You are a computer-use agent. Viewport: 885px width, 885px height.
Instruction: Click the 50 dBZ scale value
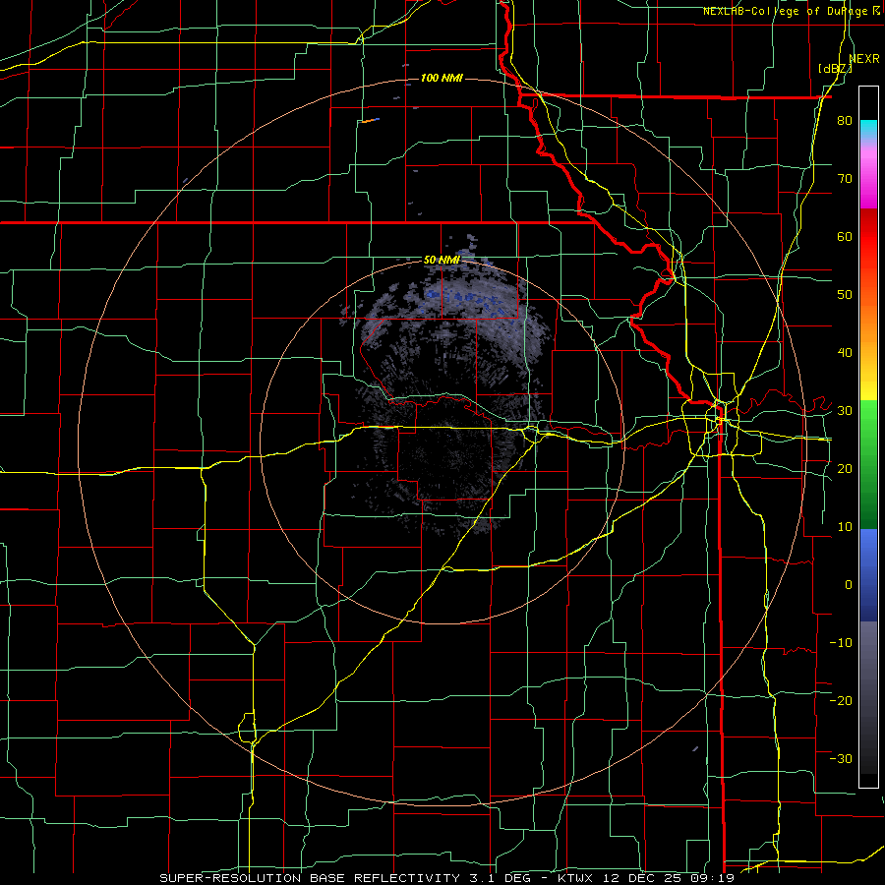(845, 295)
